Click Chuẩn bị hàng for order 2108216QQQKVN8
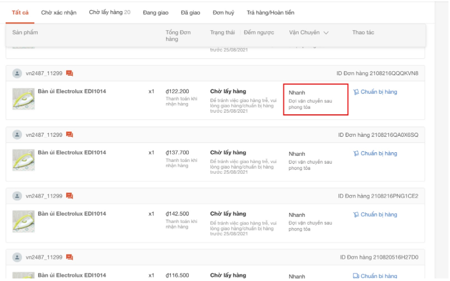Image resolution: width=450 pixels, height=281 pixels. 375,92
